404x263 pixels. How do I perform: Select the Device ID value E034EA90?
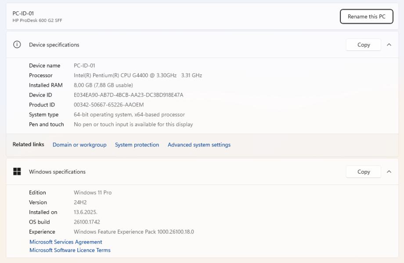[128, 95]
